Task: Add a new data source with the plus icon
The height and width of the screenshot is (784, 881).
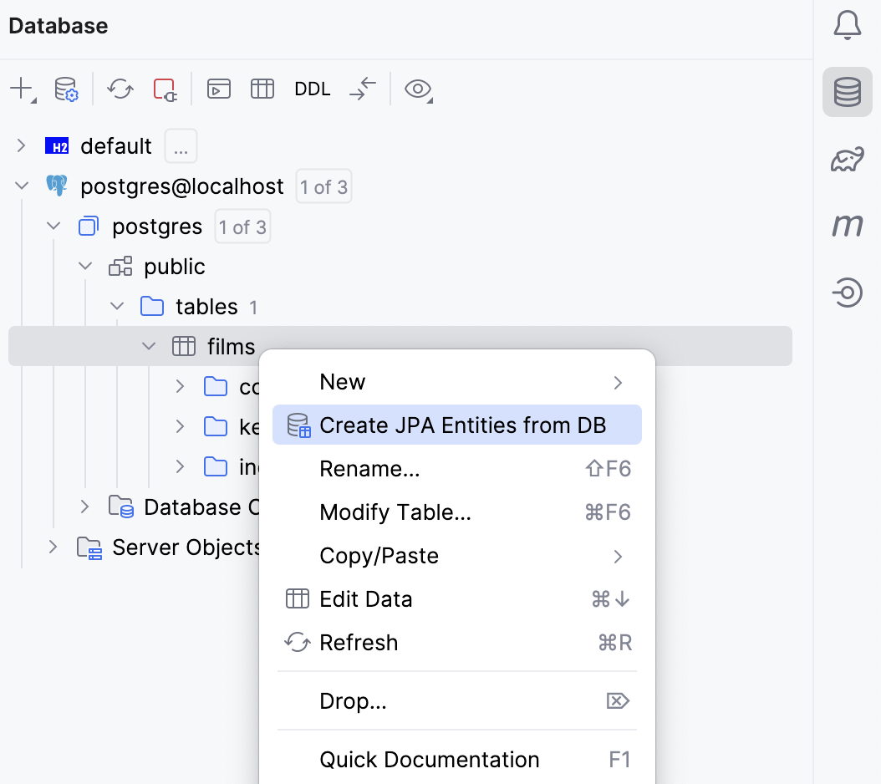Action: pos(18,89)
